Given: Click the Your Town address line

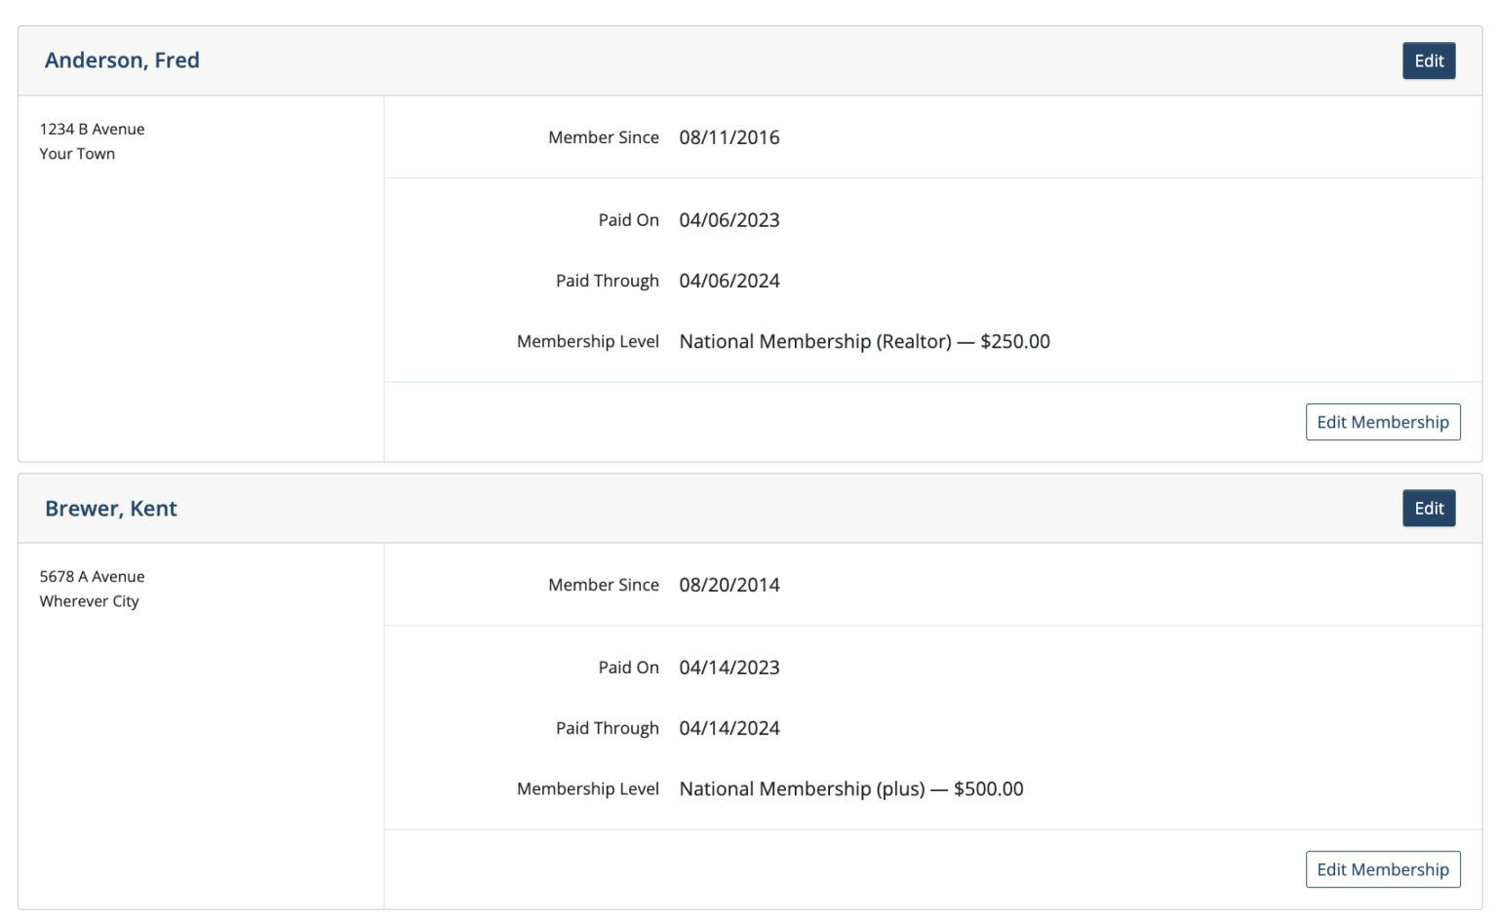Looking at the screenshot, I should pos(77,153).
